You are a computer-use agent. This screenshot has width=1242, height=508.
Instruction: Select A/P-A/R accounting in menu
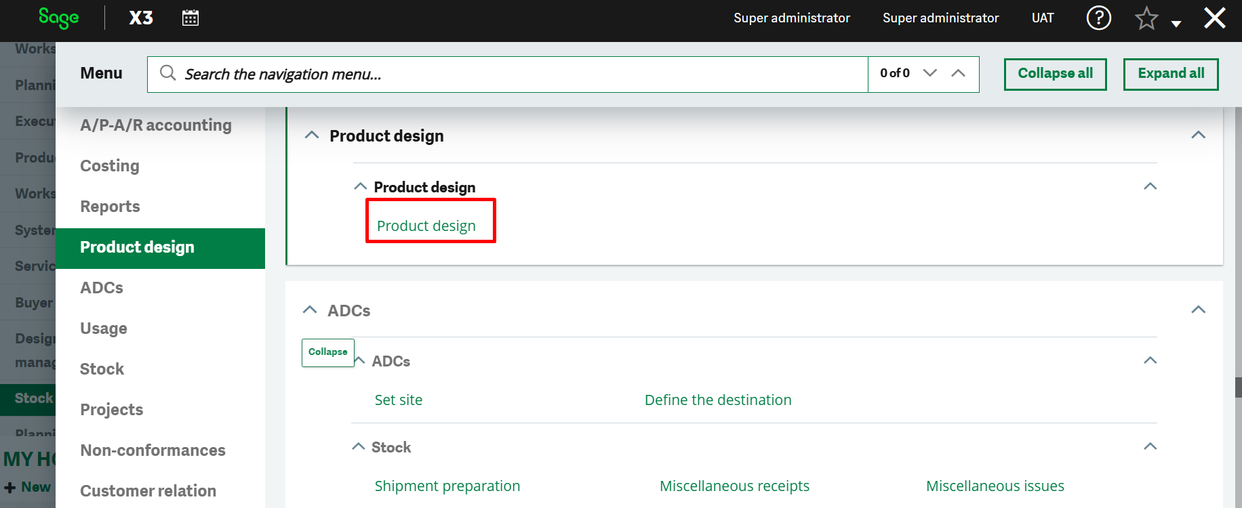point(156,125)
